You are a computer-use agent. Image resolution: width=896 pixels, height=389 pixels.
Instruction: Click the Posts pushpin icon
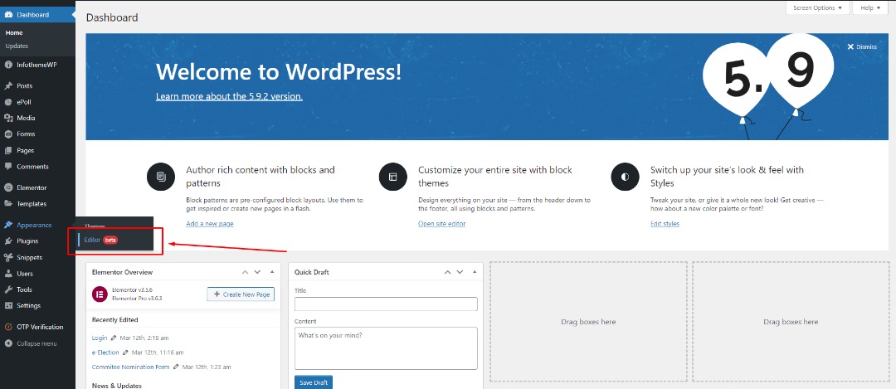click(8, 85)
